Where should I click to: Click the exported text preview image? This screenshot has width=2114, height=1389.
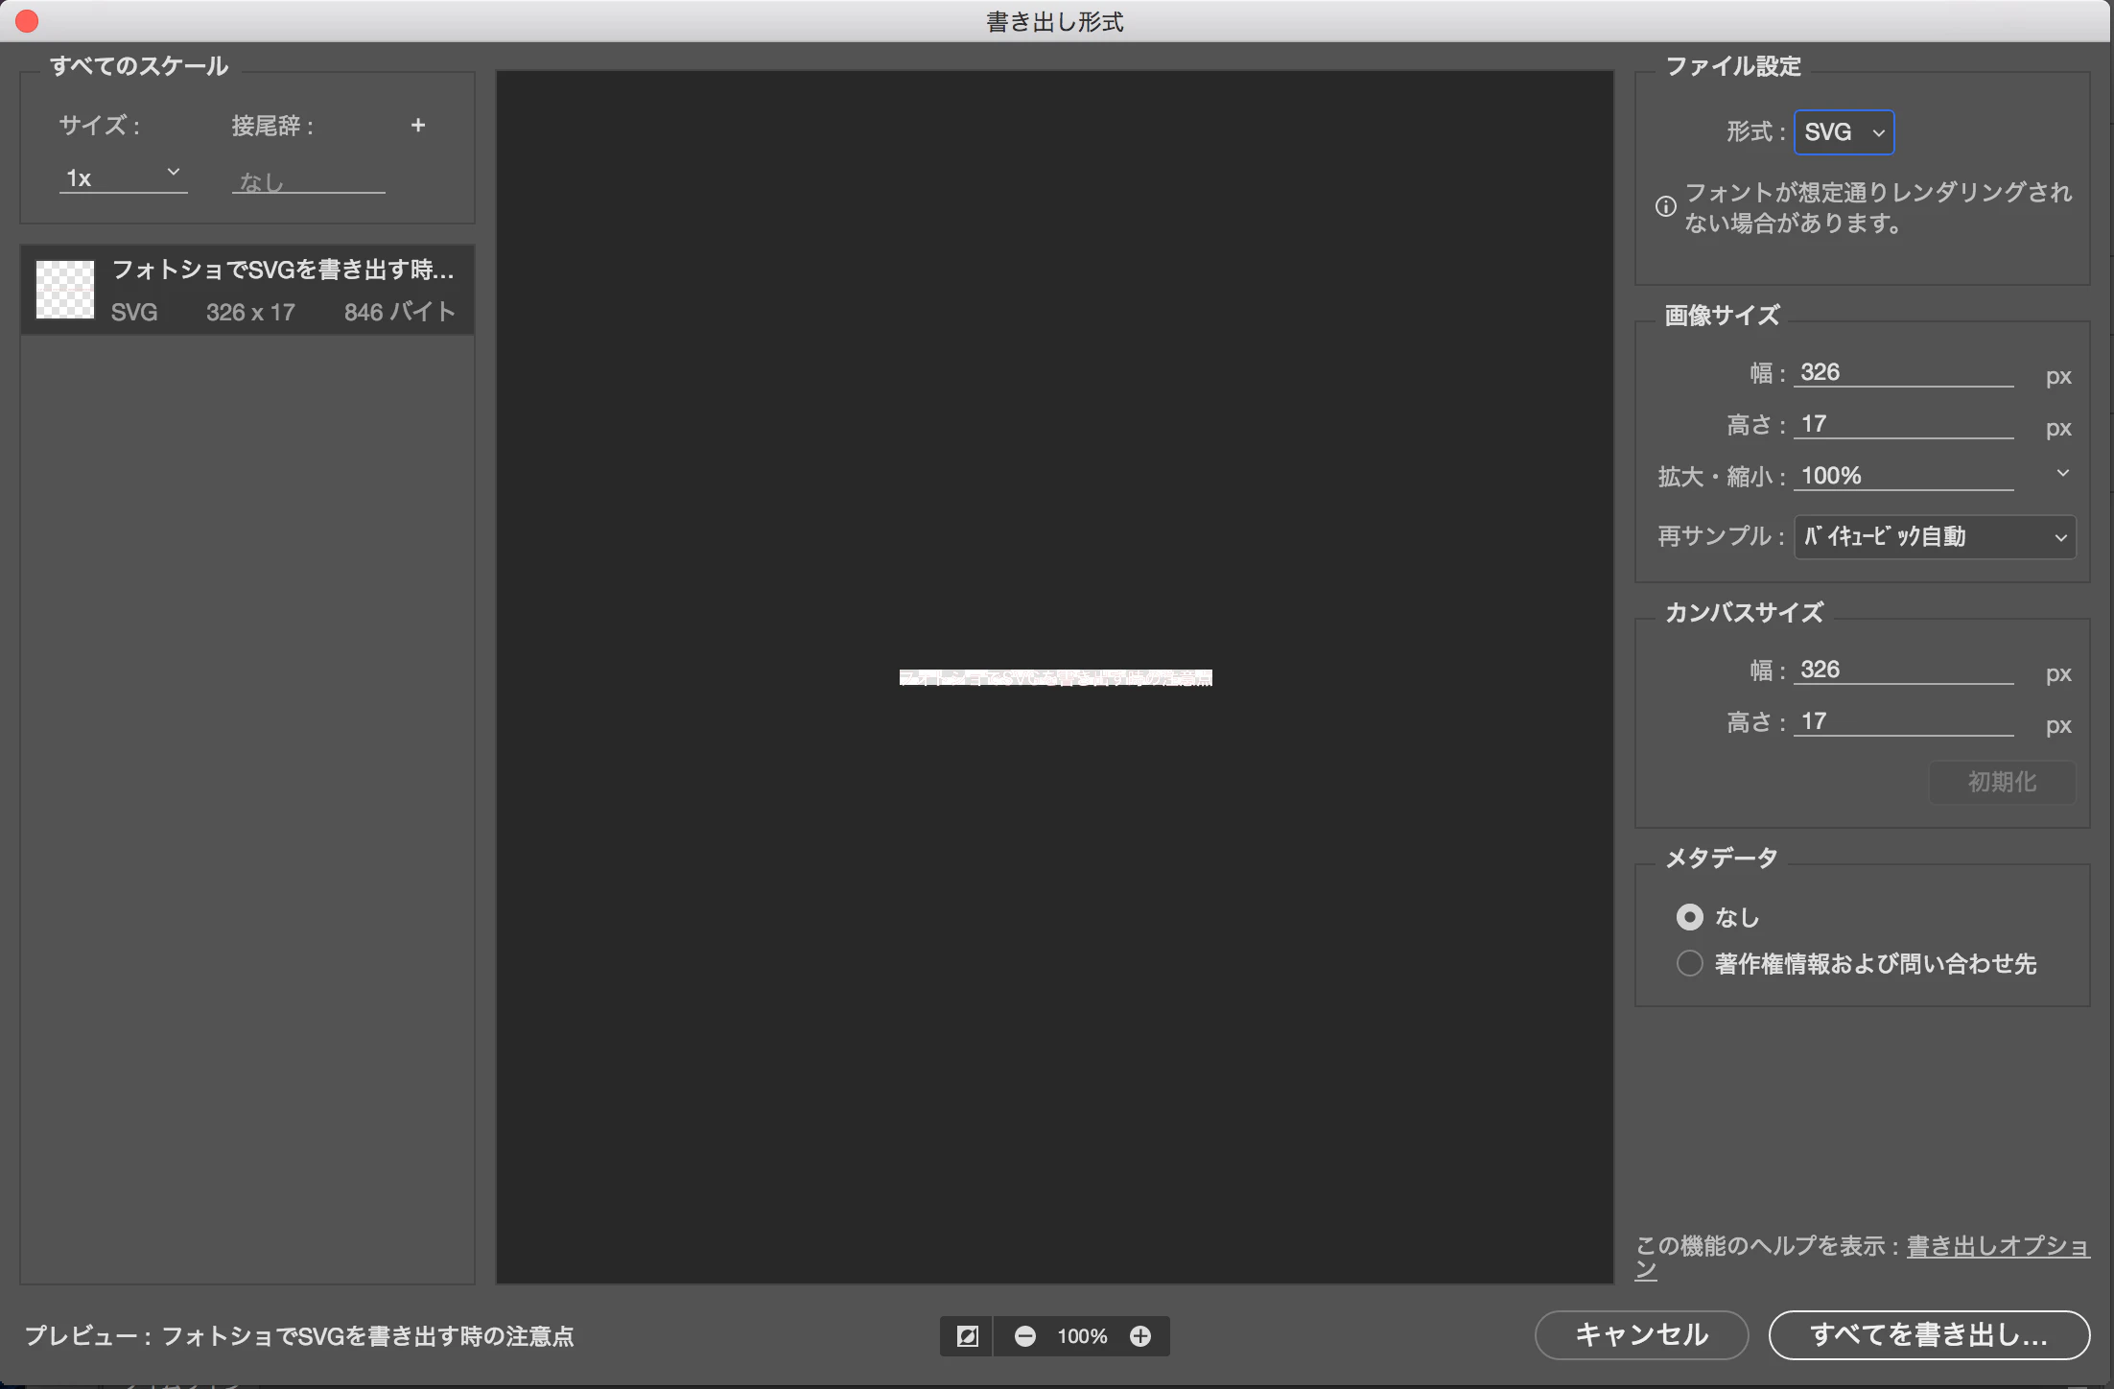pos(1056,678)
